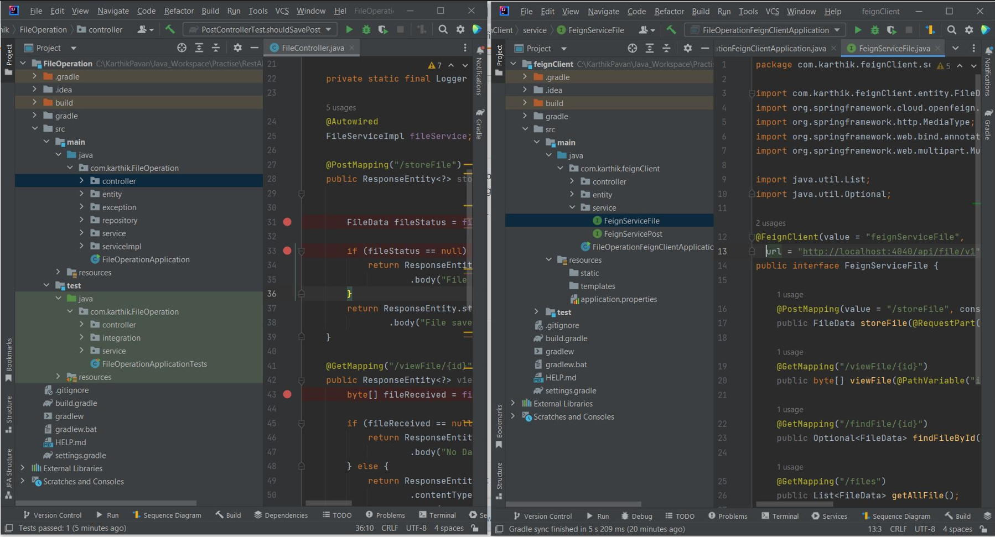Viewport: 995px width, 537px height.
Task: Click the Debug bug icon in right toolbar
Action: (x=874, y=30)
